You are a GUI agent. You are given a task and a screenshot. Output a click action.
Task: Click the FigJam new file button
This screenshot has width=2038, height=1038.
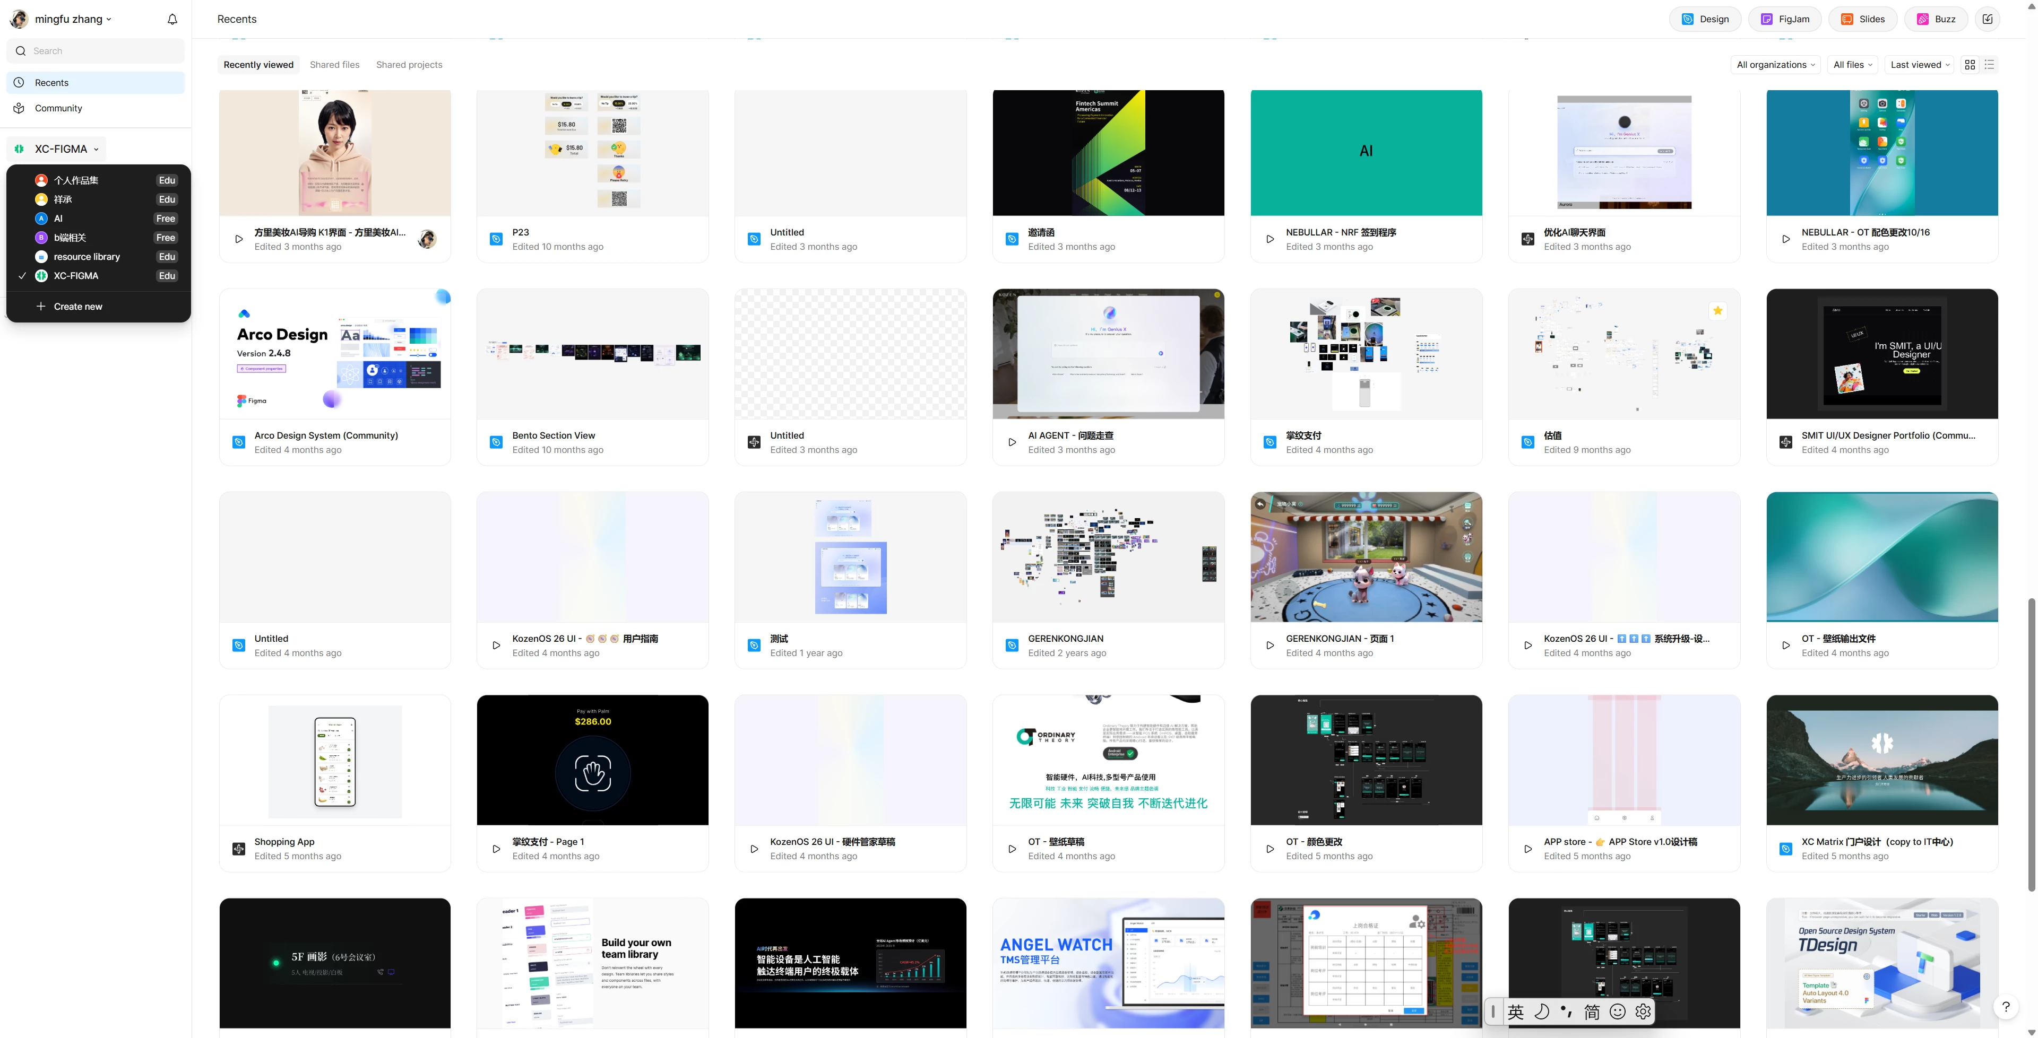pyautogui.click(x=1785, y=19)
